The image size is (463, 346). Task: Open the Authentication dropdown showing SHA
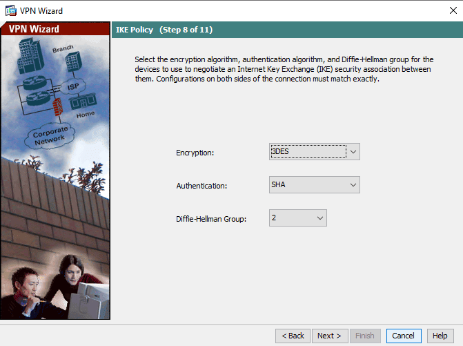point(314,184)
